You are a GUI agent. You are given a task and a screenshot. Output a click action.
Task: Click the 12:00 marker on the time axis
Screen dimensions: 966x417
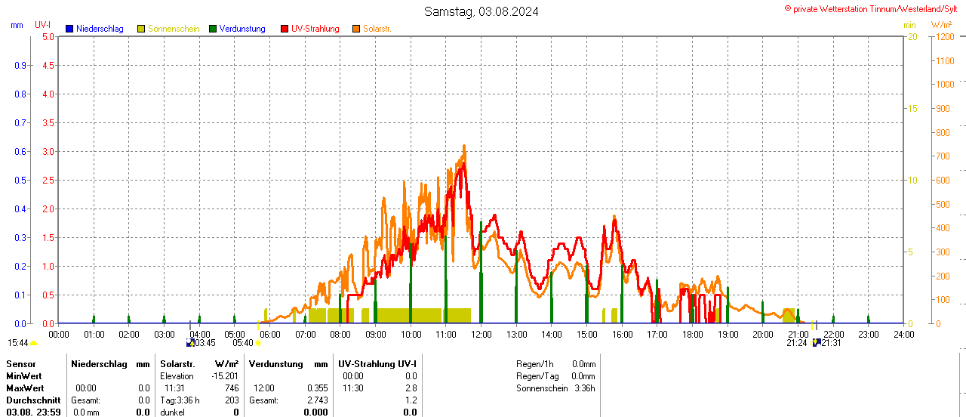481,334
